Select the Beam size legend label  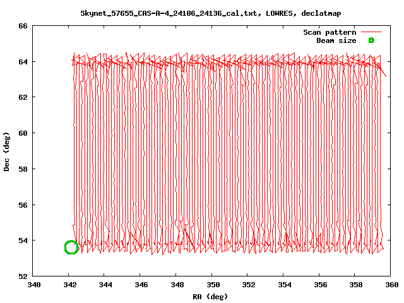pyautogui.click(x=336, y=40)
